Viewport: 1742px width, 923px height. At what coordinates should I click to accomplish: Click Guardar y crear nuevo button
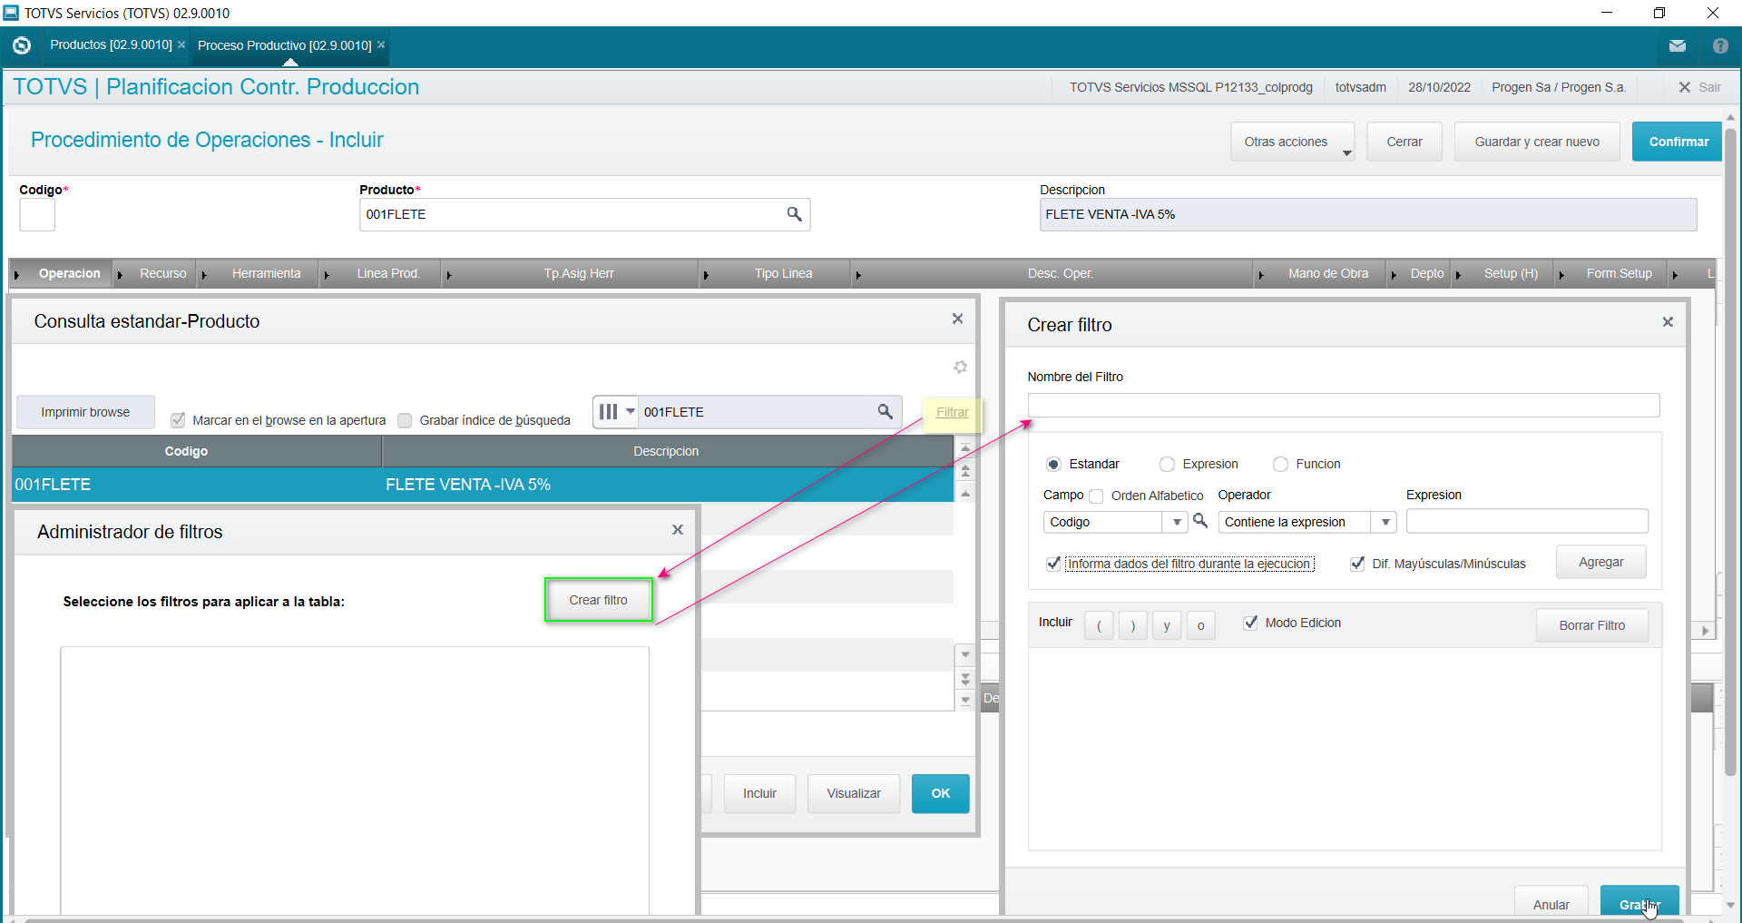pyautogui.click(x=1537, y=142)
